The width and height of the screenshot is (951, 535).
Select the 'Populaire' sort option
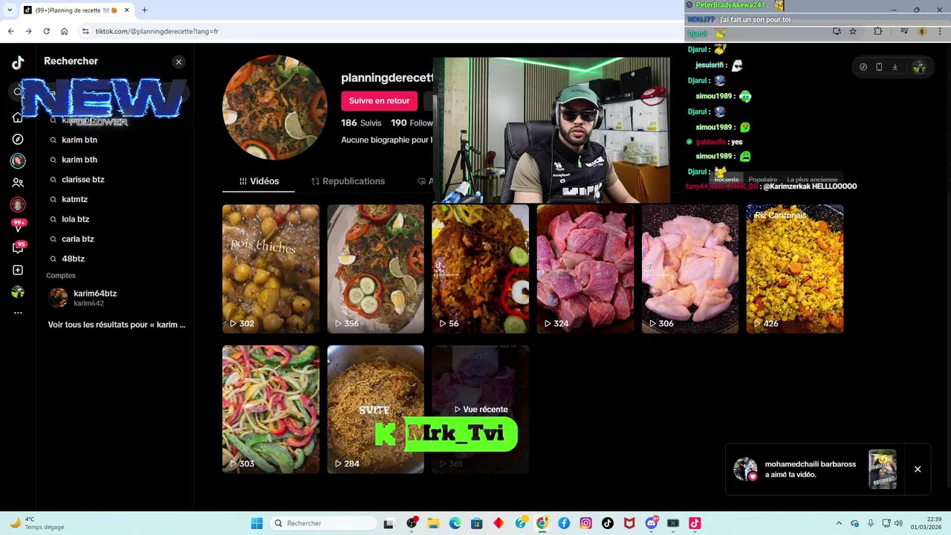762,180
